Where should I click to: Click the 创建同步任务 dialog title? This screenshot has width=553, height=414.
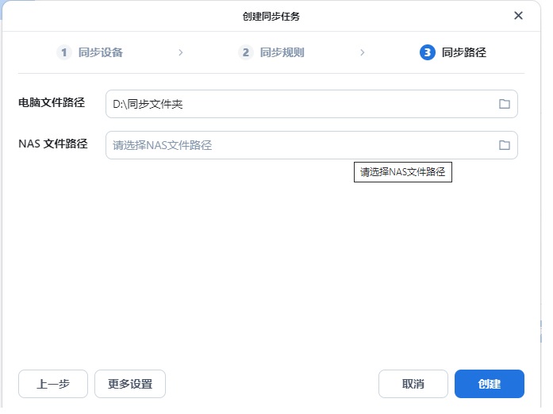(x=271, y=16)
